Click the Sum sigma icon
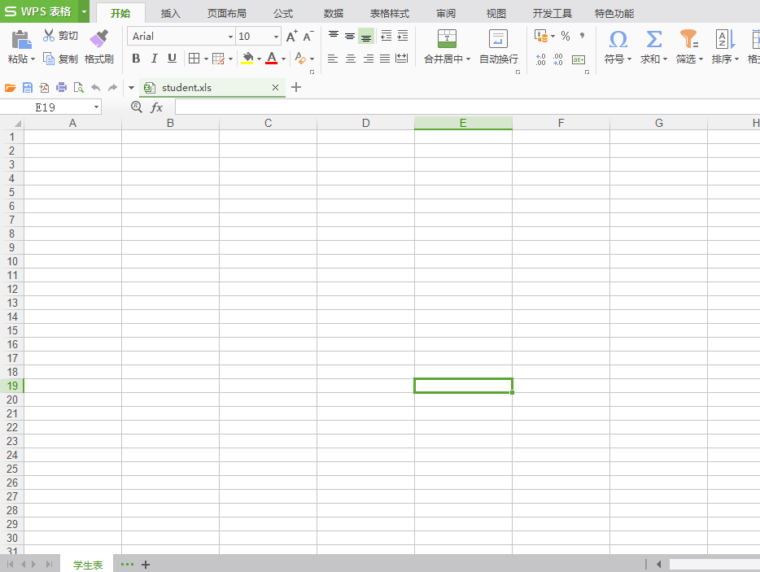Image resolution: width=760 pixels, height=572 pixels. tap(654, 39)
